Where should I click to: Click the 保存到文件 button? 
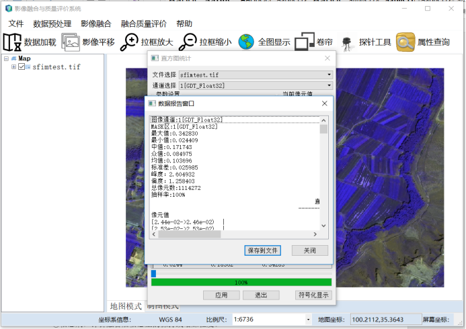click(263, 250)
